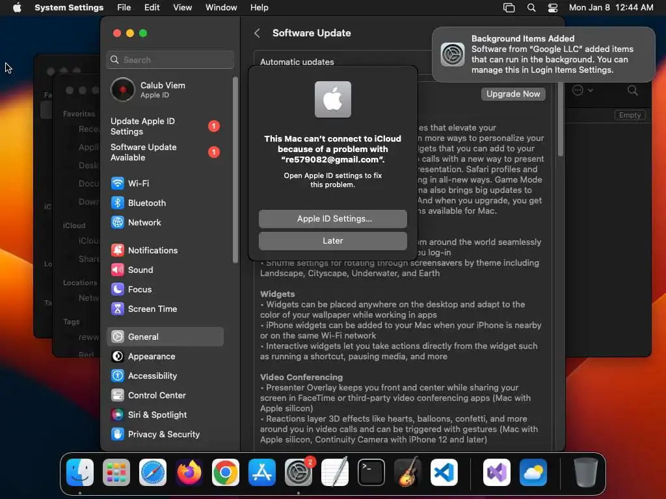
Task: Click Upgrade Now button
Action: pos(513,94)
